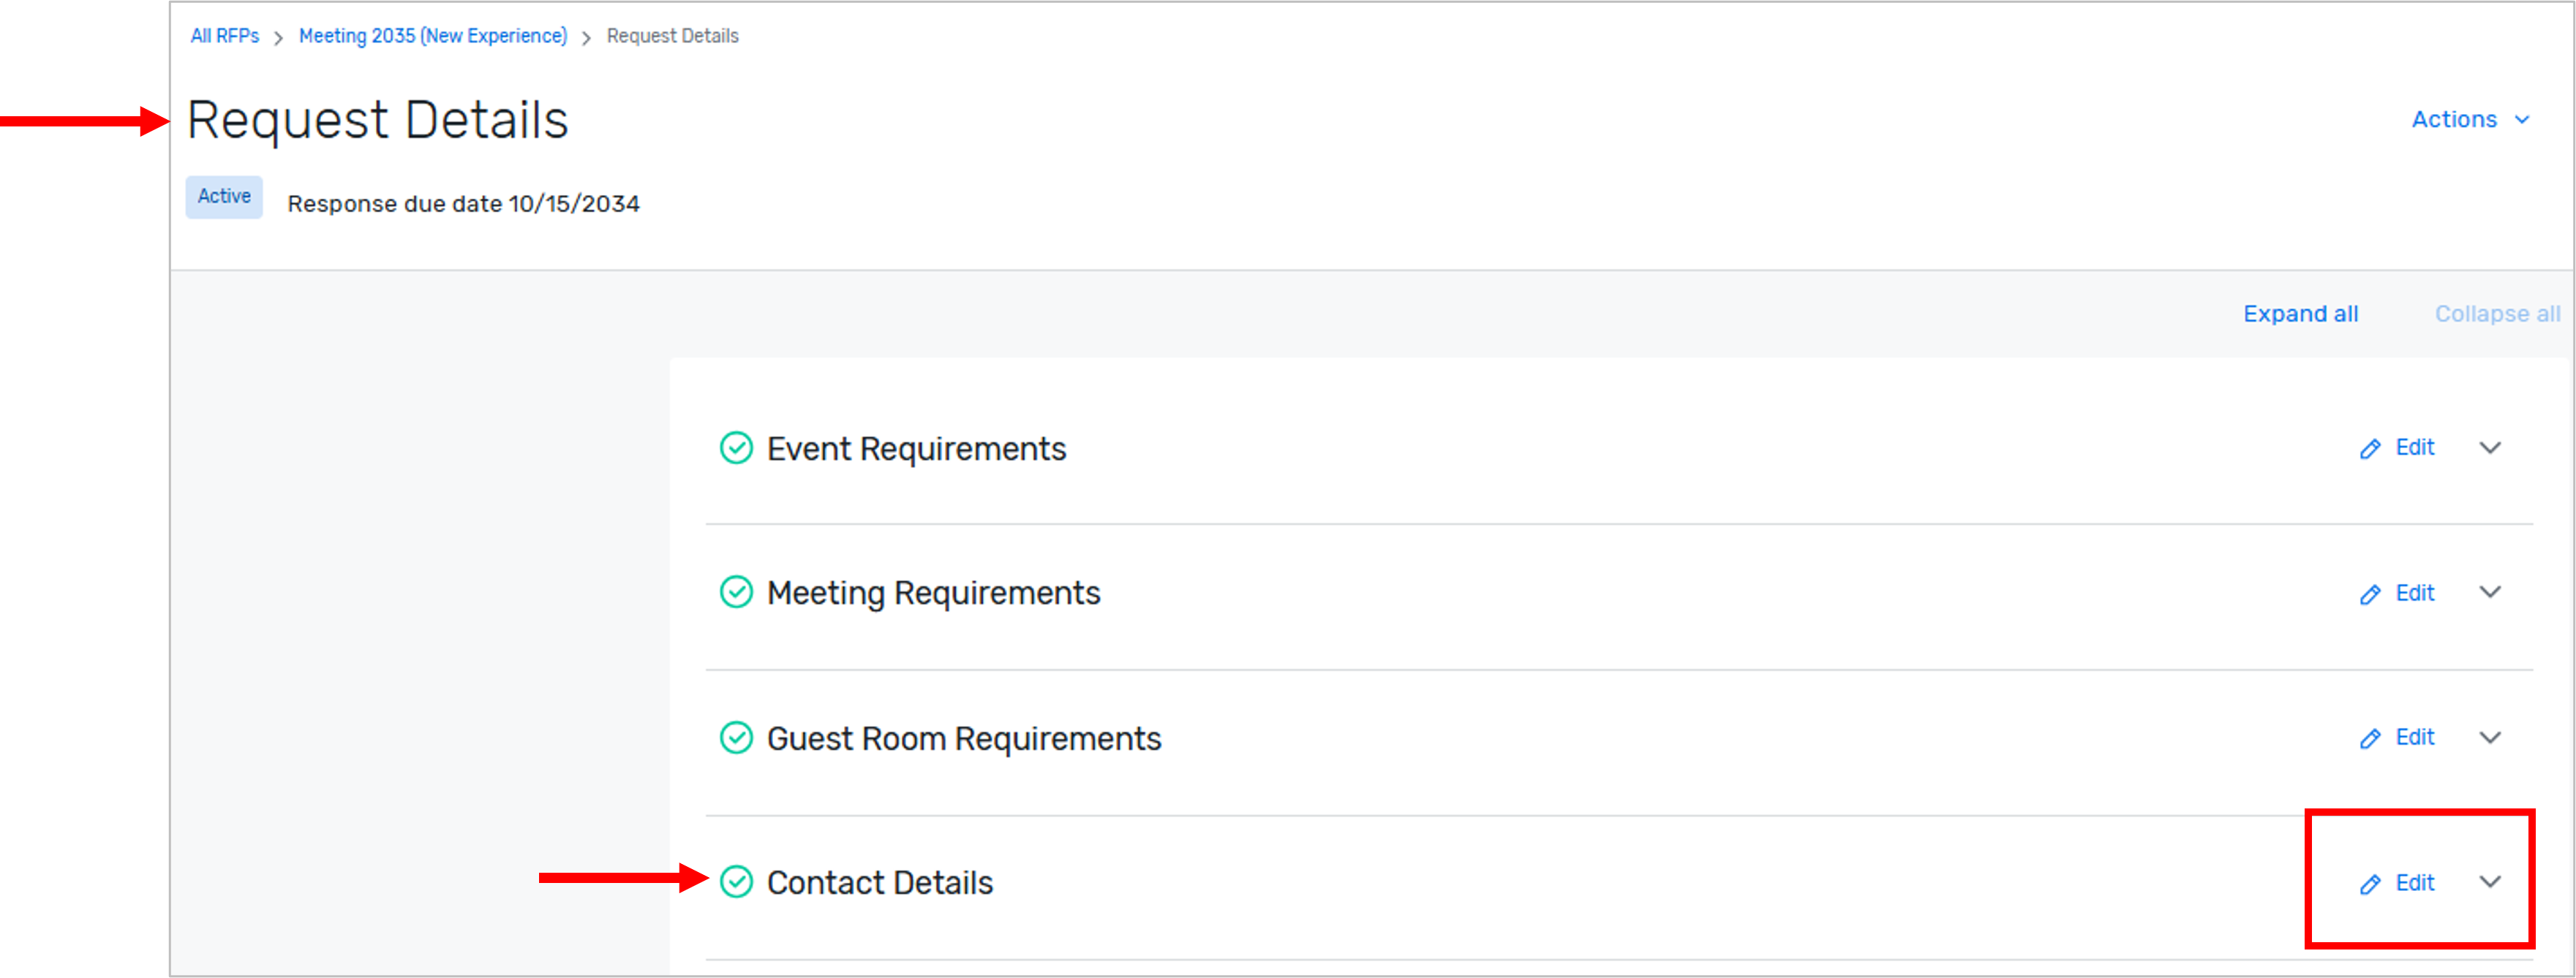Click the Expand all link

pos(2300,313)
